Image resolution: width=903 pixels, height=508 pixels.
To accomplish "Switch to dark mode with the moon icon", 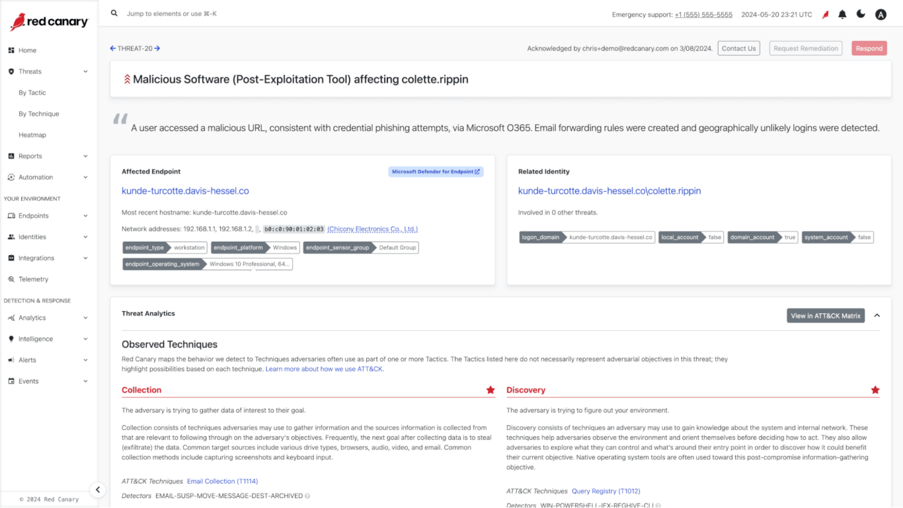I will pos(861,14).
